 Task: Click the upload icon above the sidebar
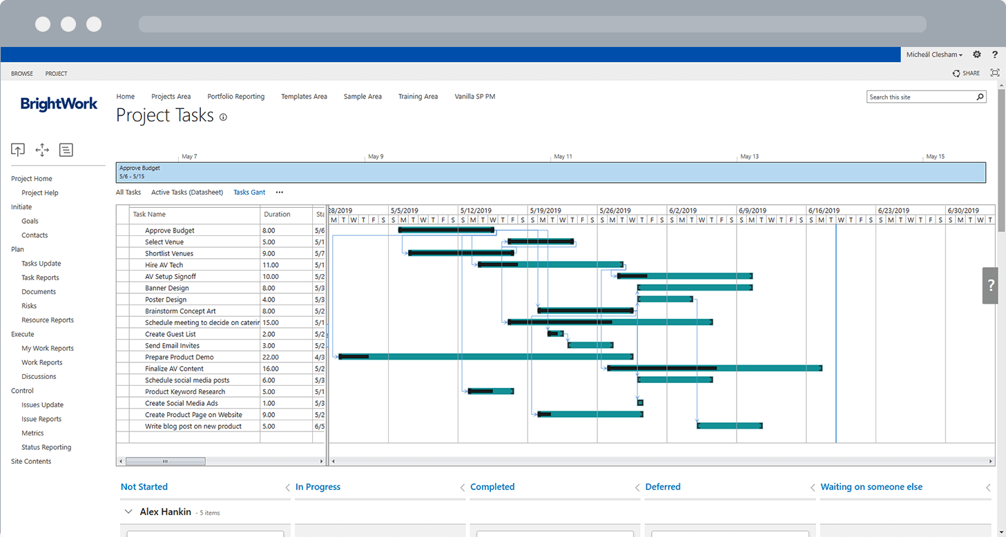coord(18,150)
